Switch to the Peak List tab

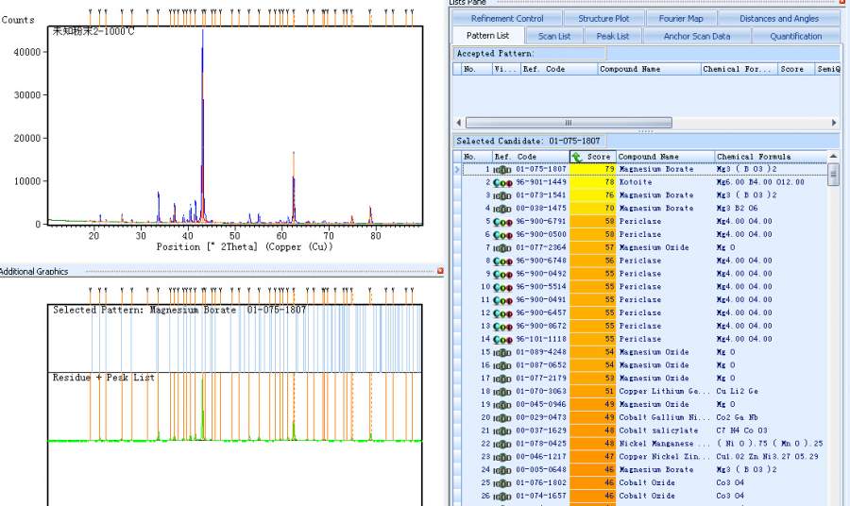(612, 36)
